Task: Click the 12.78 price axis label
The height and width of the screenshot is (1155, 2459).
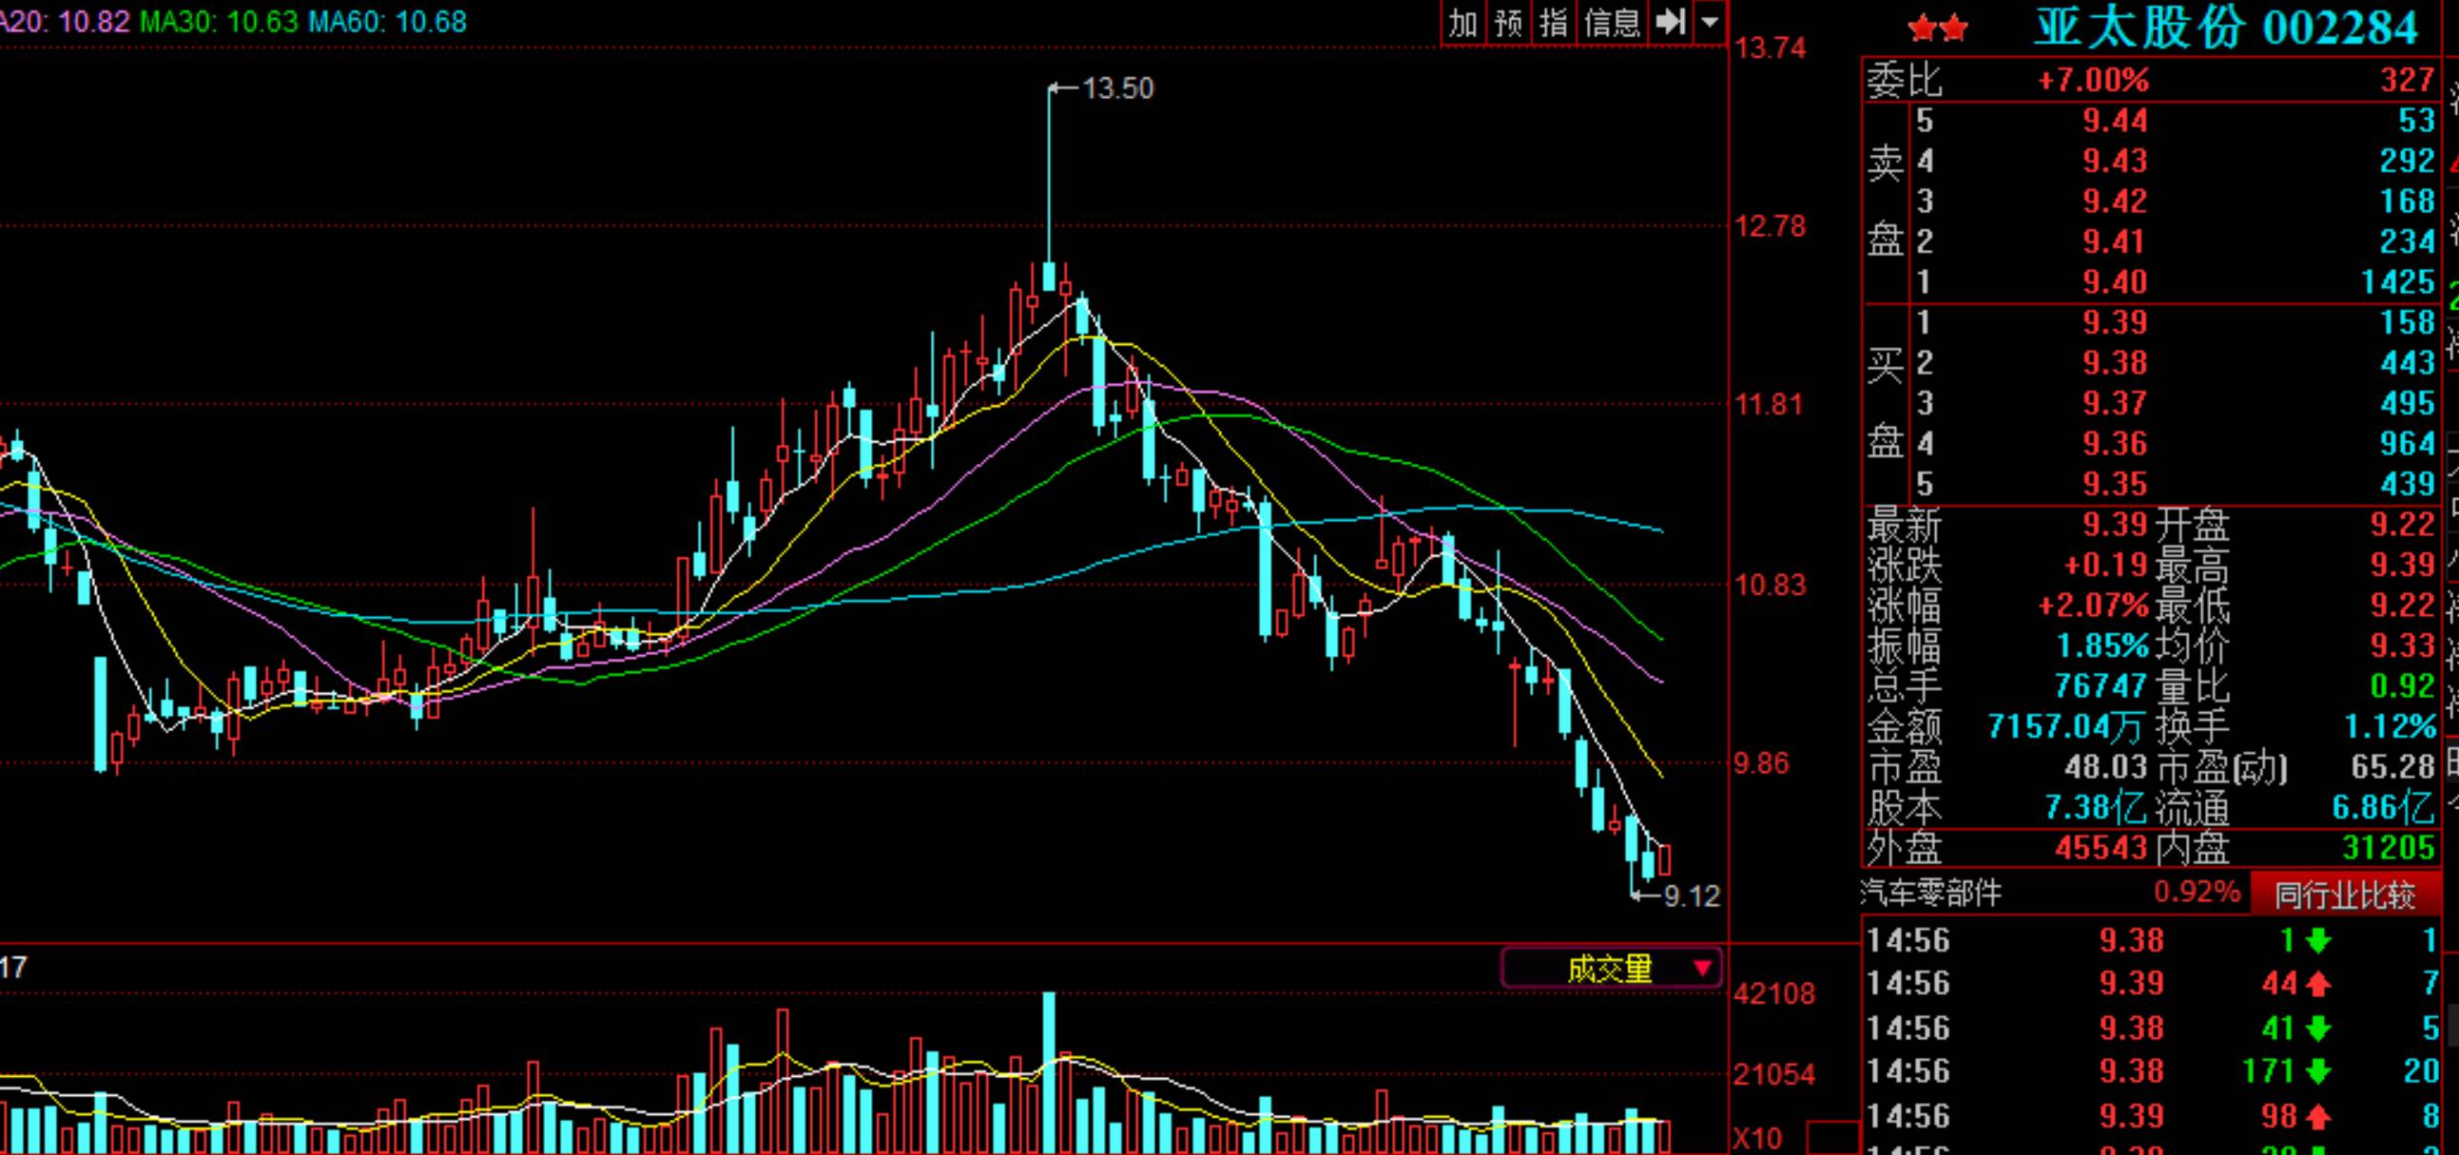Action: coord(1771,227)
